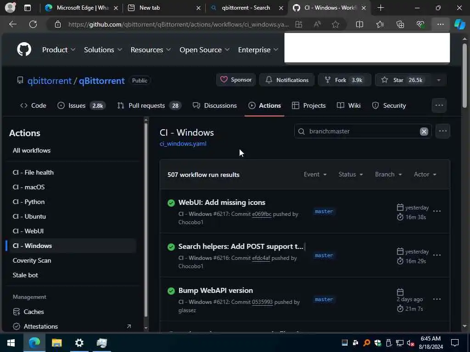Open the Status filter dropdown
The image size is (470, 352).
click(x=351, y=174)
